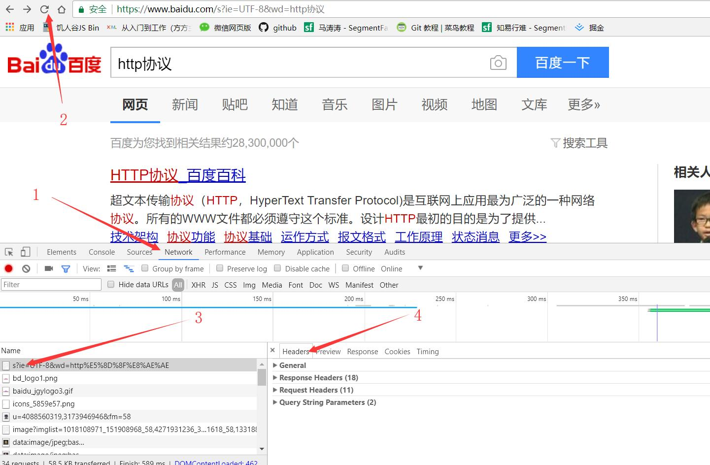Open the Performance tab

225,252
